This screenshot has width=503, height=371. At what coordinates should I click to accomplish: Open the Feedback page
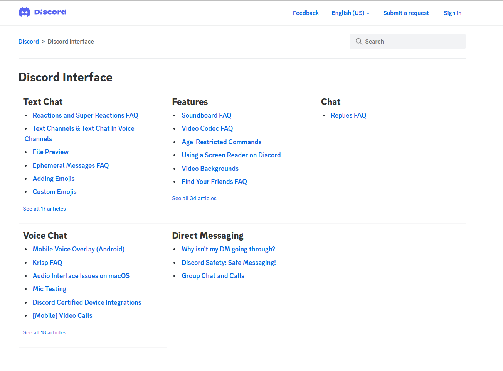(306, 13)
